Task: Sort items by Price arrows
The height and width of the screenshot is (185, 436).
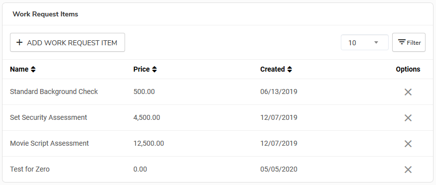Action: click(x=154, y=69)
